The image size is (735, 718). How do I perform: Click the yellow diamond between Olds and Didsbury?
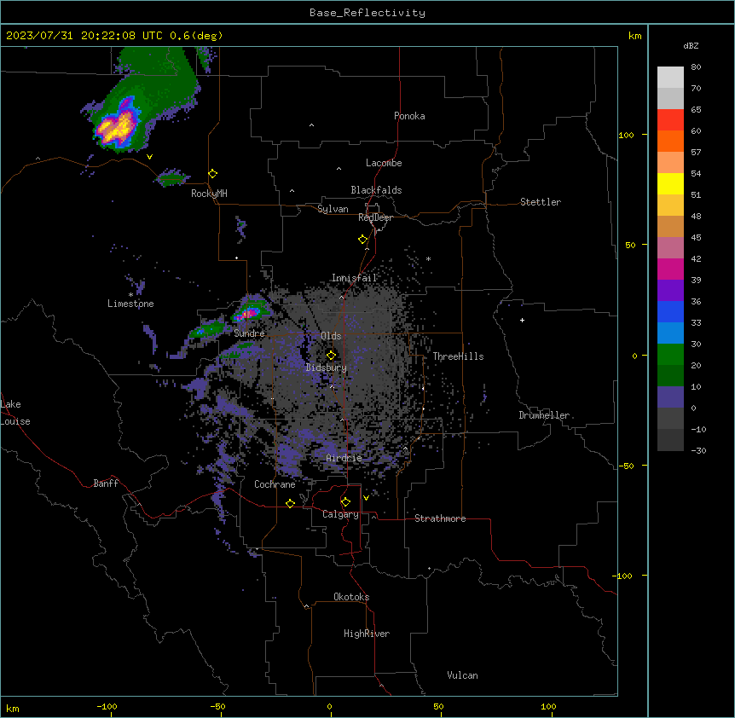tap(331, 356)
